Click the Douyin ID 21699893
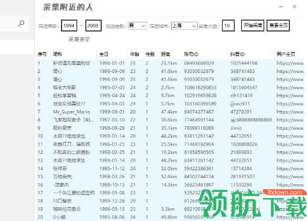This screenshot has width=307, height=221. 241,152
